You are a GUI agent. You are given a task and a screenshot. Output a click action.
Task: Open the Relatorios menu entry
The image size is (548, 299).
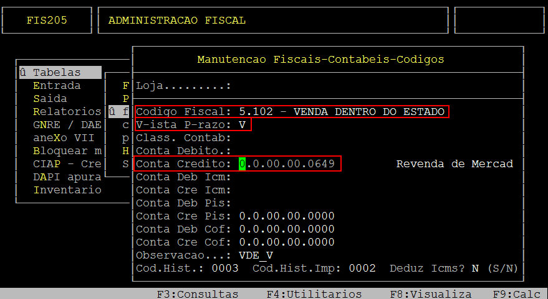point(67,112)
